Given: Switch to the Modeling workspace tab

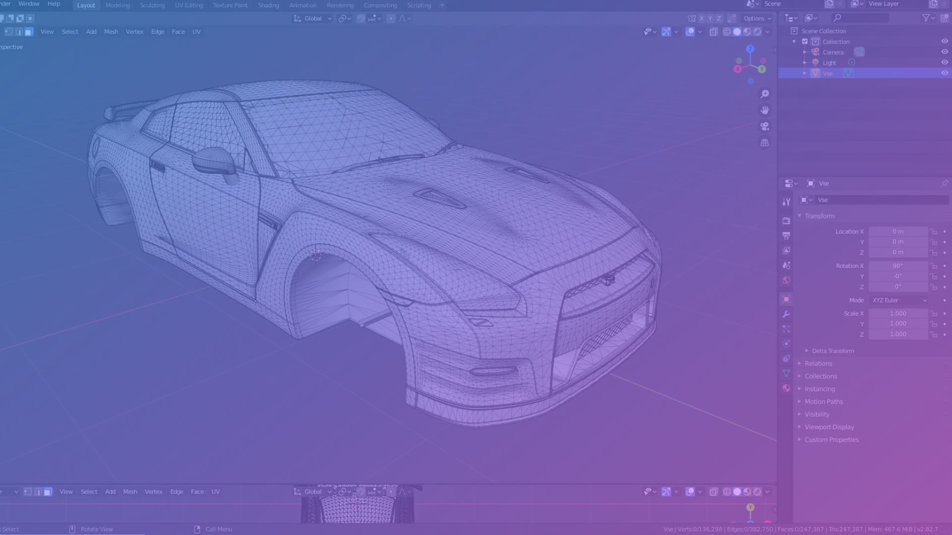Looking at the screenshot, I should tap(118, 5).
